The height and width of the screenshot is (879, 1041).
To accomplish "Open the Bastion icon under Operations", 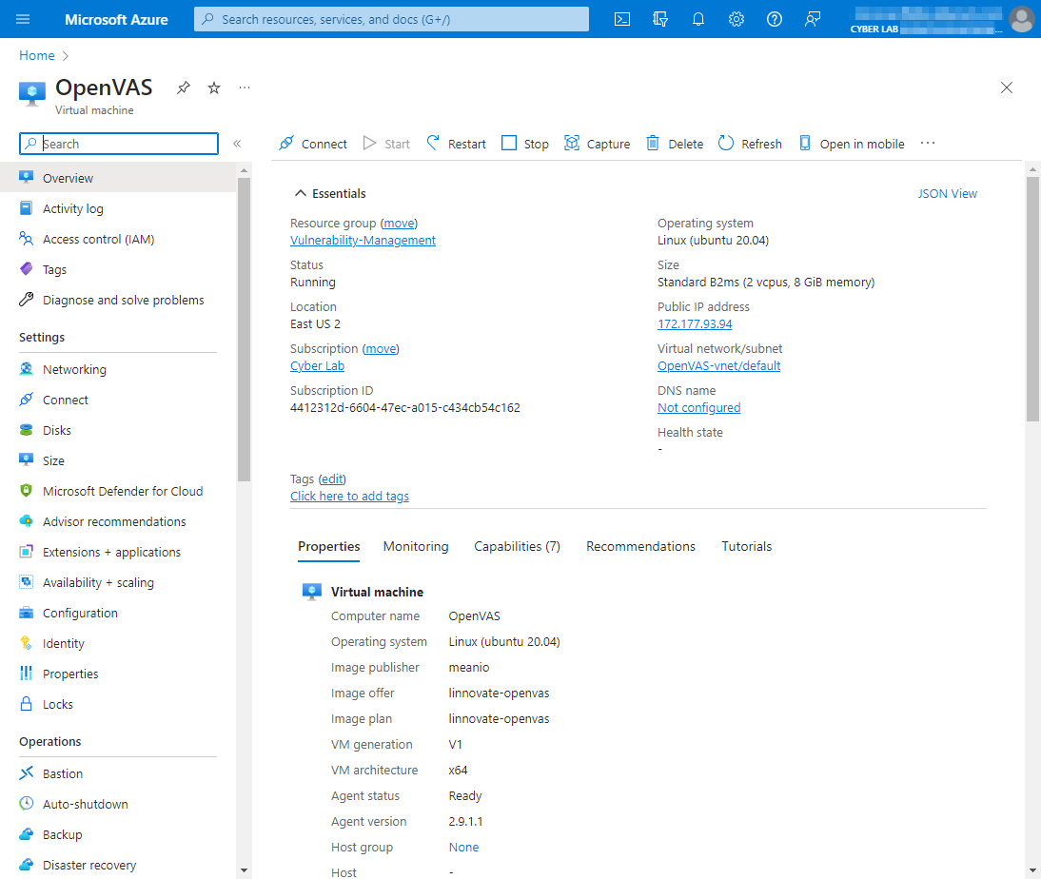I will point(26,773).
